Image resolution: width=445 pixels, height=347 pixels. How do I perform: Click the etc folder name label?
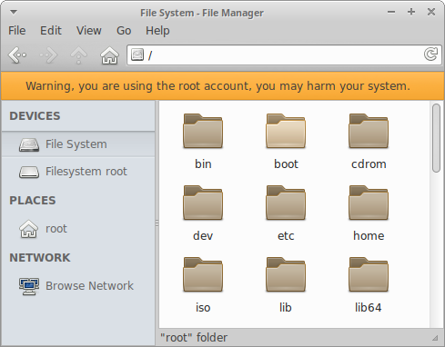[286, 236]
